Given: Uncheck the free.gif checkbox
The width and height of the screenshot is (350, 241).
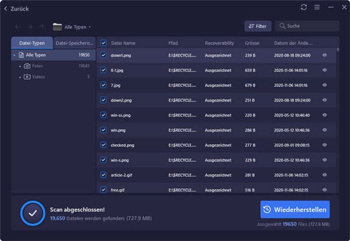Looking at the screenshot, I should pos(103,190).
